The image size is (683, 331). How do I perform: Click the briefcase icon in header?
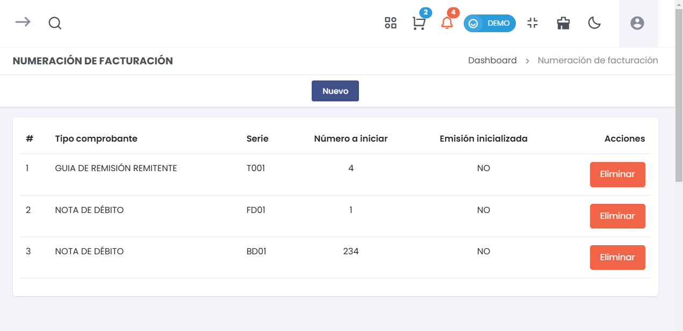[563, 23]
